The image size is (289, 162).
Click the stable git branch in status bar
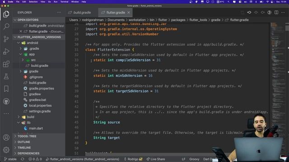coord(10,159)
